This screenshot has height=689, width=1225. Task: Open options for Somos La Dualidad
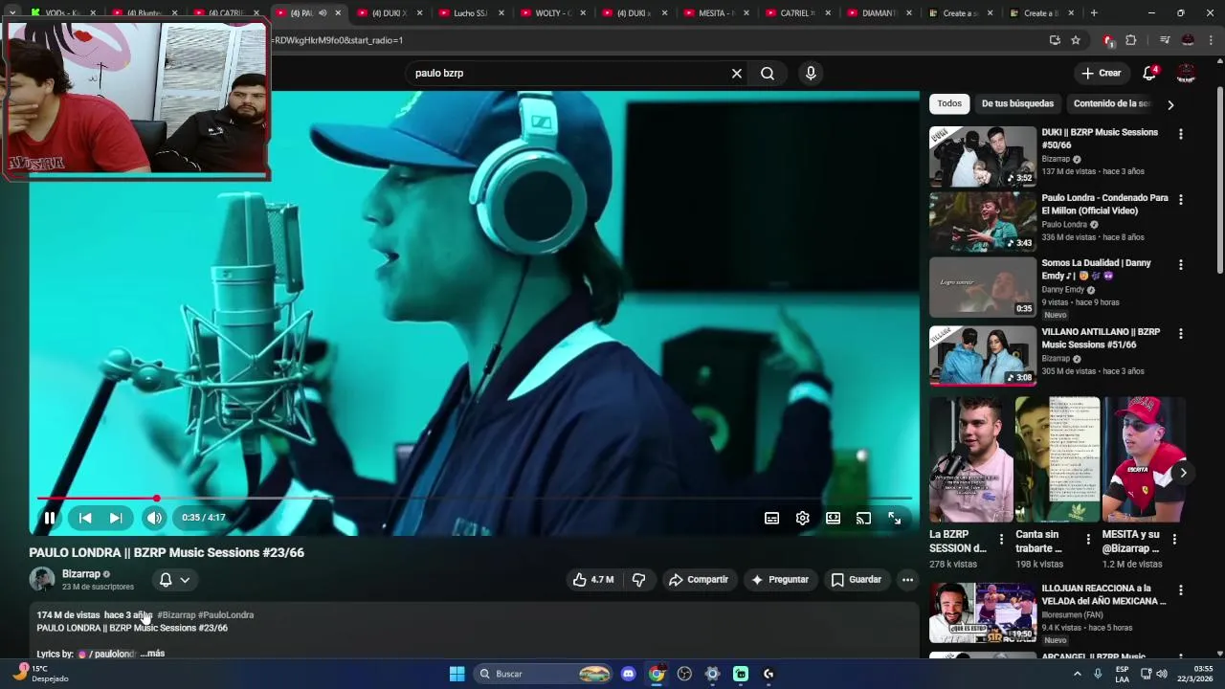click(x=1181, y=265)
